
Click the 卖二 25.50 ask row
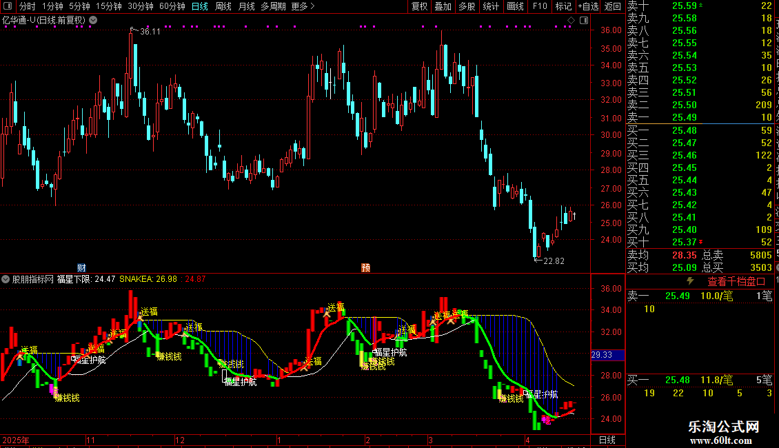click(x=700, y=105)
